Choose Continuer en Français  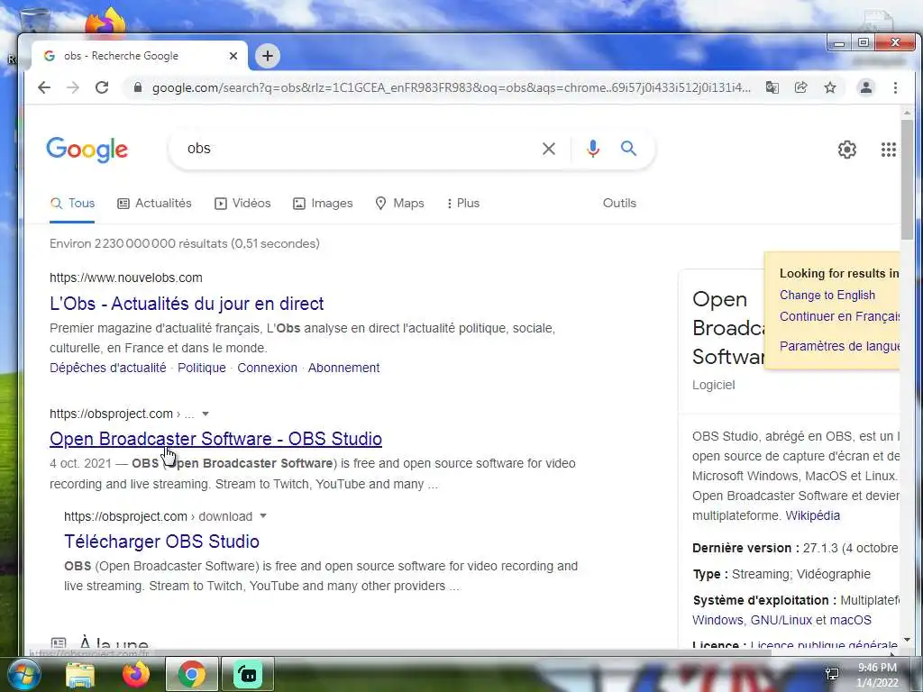tap(839, 316)
